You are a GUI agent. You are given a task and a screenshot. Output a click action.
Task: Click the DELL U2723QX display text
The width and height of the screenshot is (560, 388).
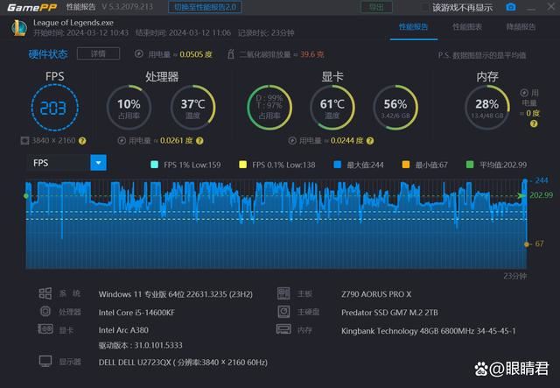pos(183,363)
